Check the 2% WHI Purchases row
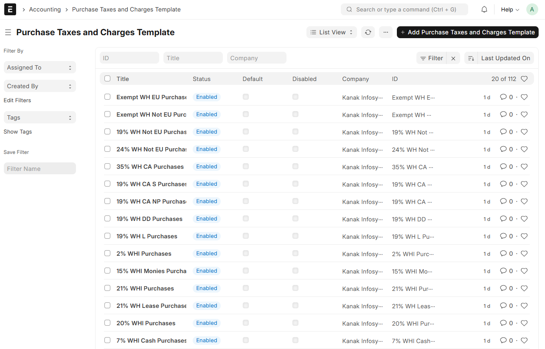545x349 pixels. (x=107, y=253)
